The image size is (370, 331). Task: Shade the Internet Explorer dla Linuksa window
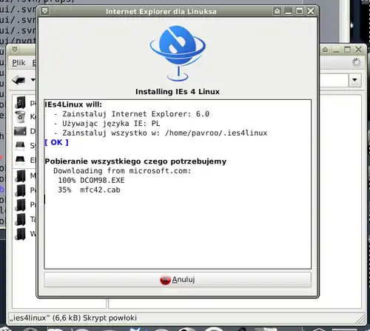(277, 11)
